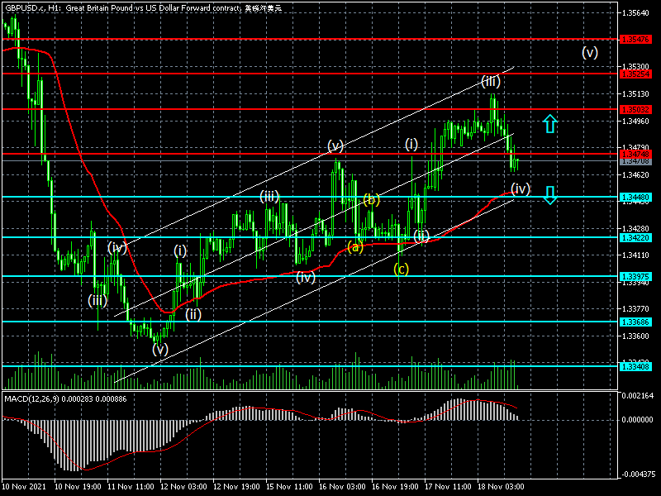The image size is (661, 496).
Task: Click the cyan down arrow marker
Action: point(550,195)
